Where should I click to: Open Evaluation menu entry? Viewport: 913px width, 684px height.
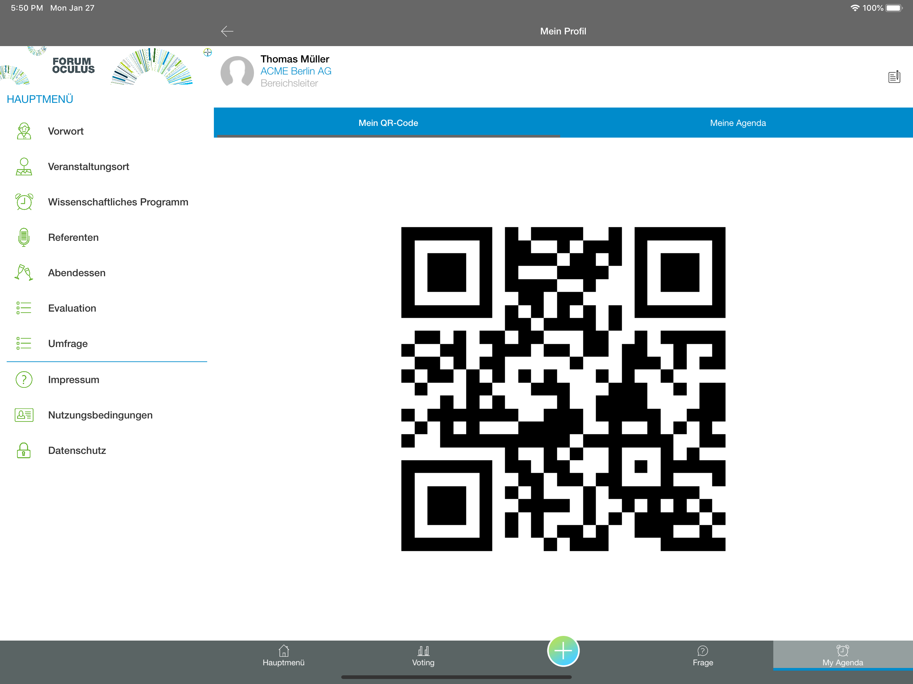tap(107, 308)
